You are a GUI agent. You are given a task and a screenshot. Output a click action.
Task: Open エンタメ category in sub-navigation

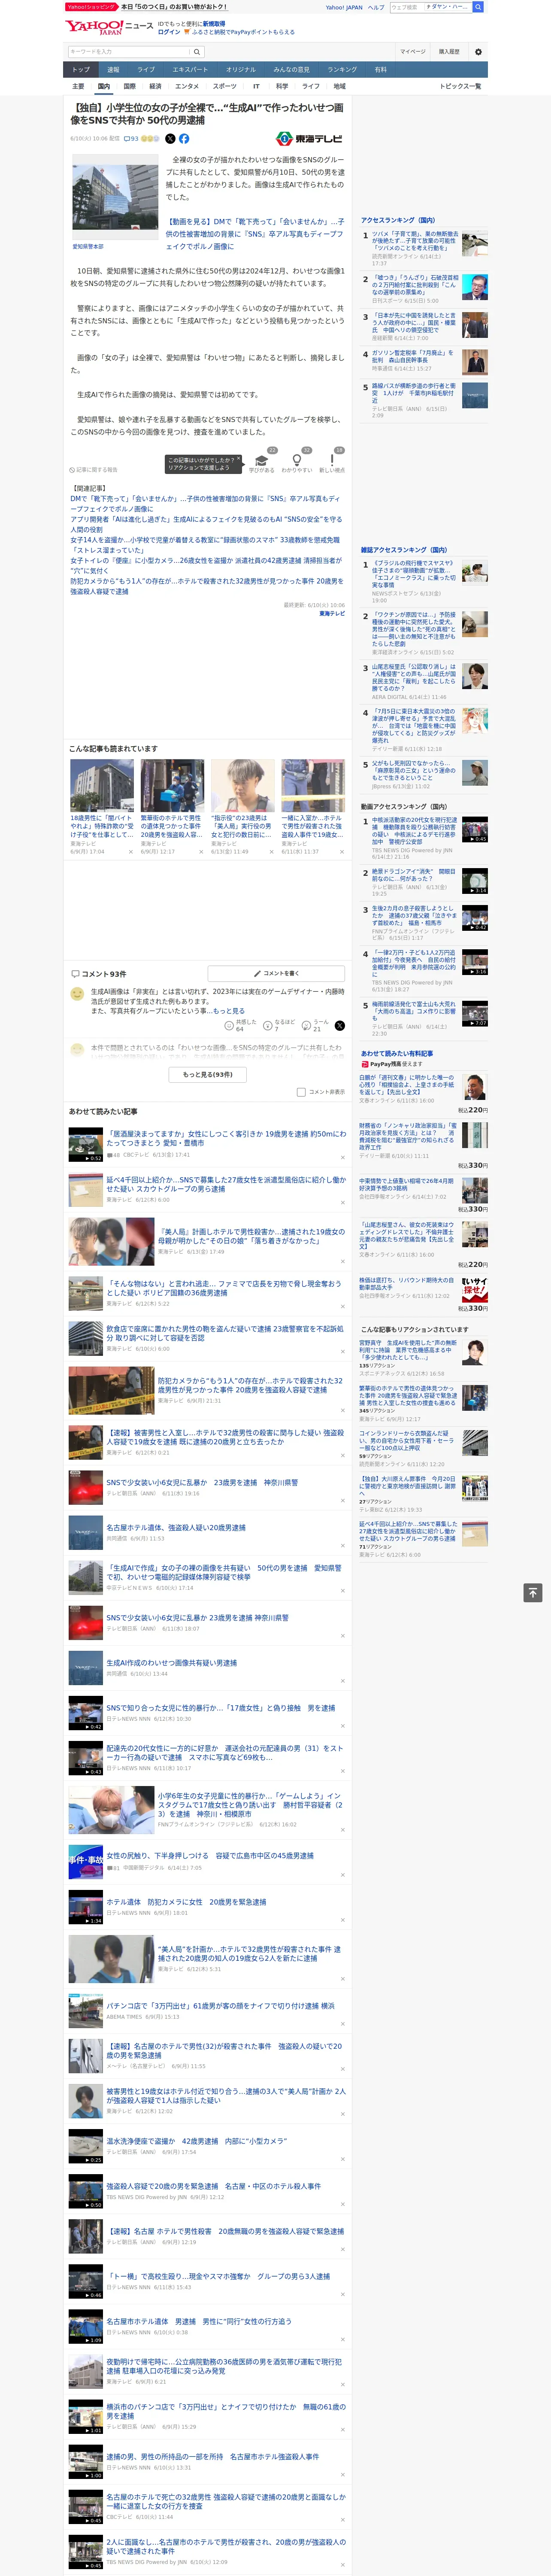coord(187,86)
